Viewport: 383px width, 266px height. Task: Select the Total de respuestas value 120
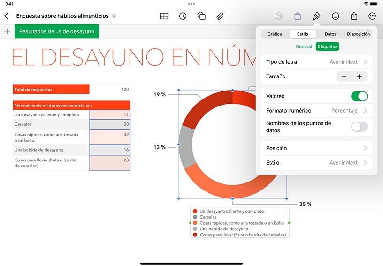click(110, 89)
